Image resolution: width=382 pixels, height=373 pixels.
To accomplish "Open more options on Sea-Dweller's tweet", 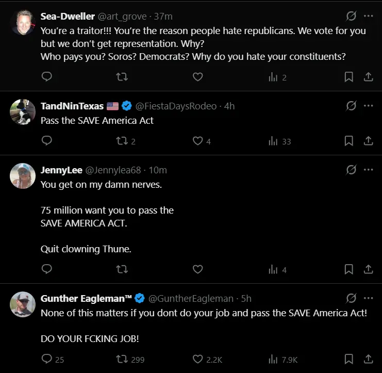I will [x=368, y=17].
